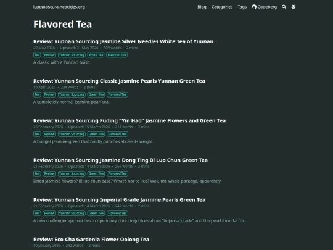
Task: Click the "Flavored Tea" page heading
Action: [62, 24]
